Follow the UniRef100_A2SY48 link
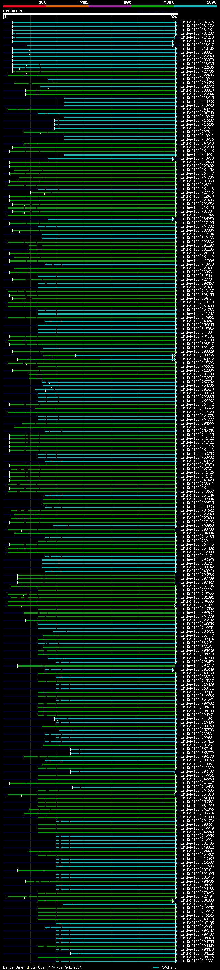Viewport: 220px width, 970px height. point(197,56)
